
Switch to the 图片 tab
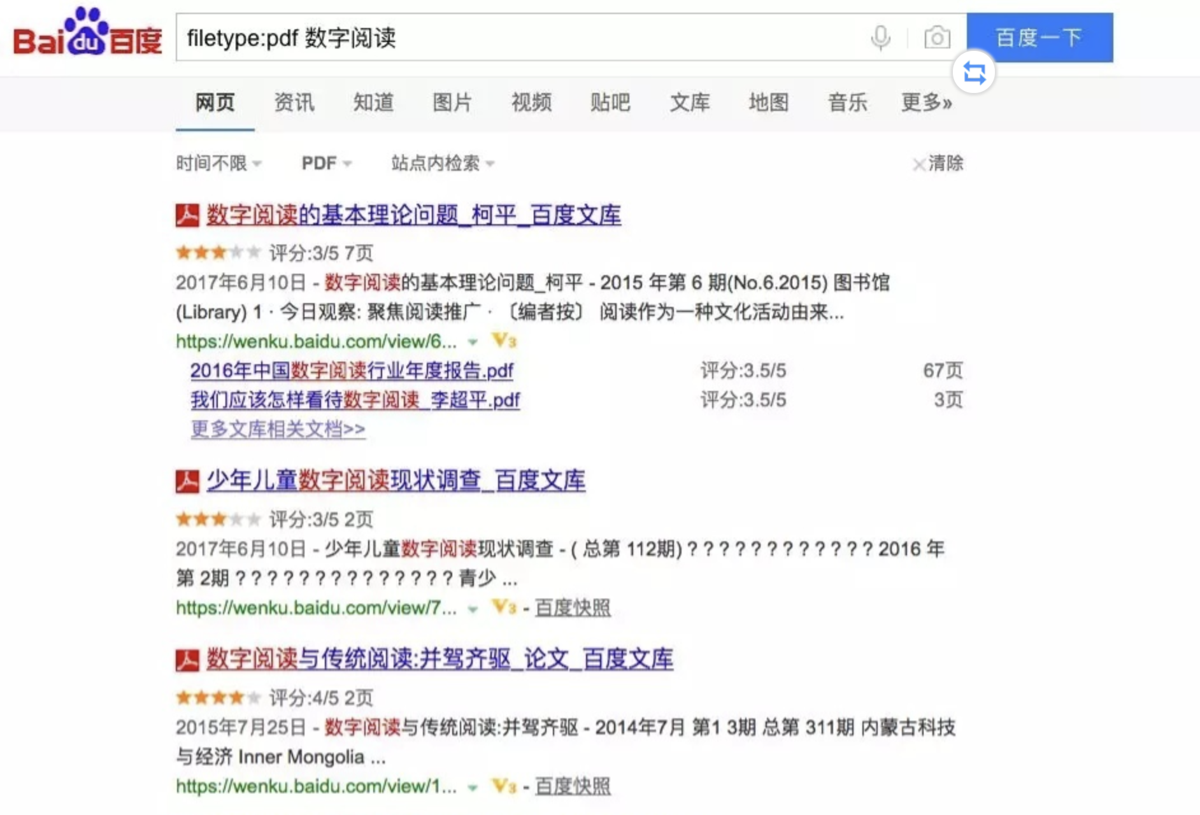(451, 103)
